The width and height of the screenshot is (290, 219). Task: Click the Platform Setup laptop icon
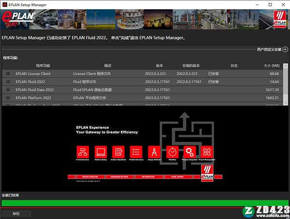101,151
